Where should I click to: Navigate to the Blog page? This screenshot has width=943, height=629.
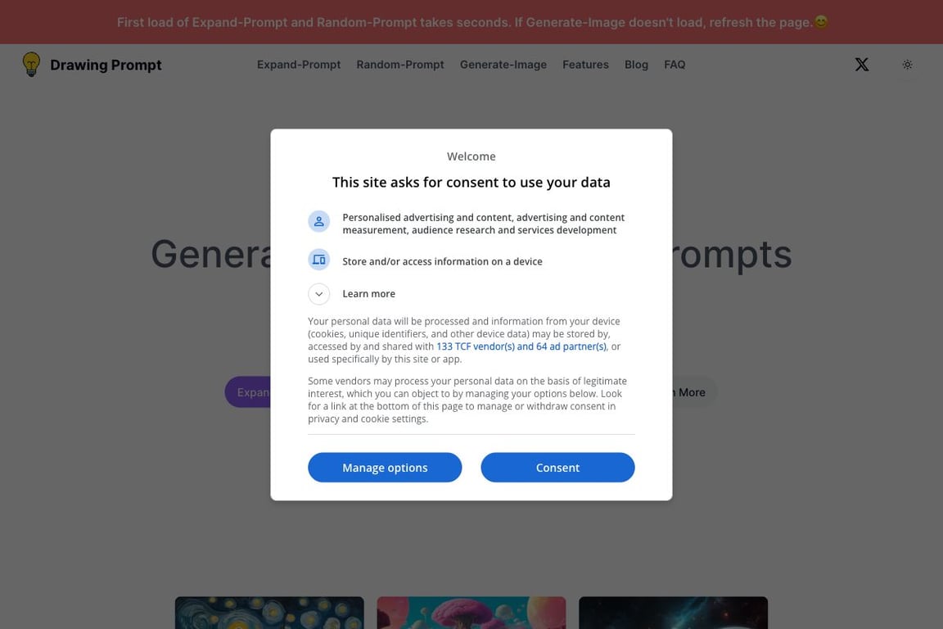click(x=636, y=65)
